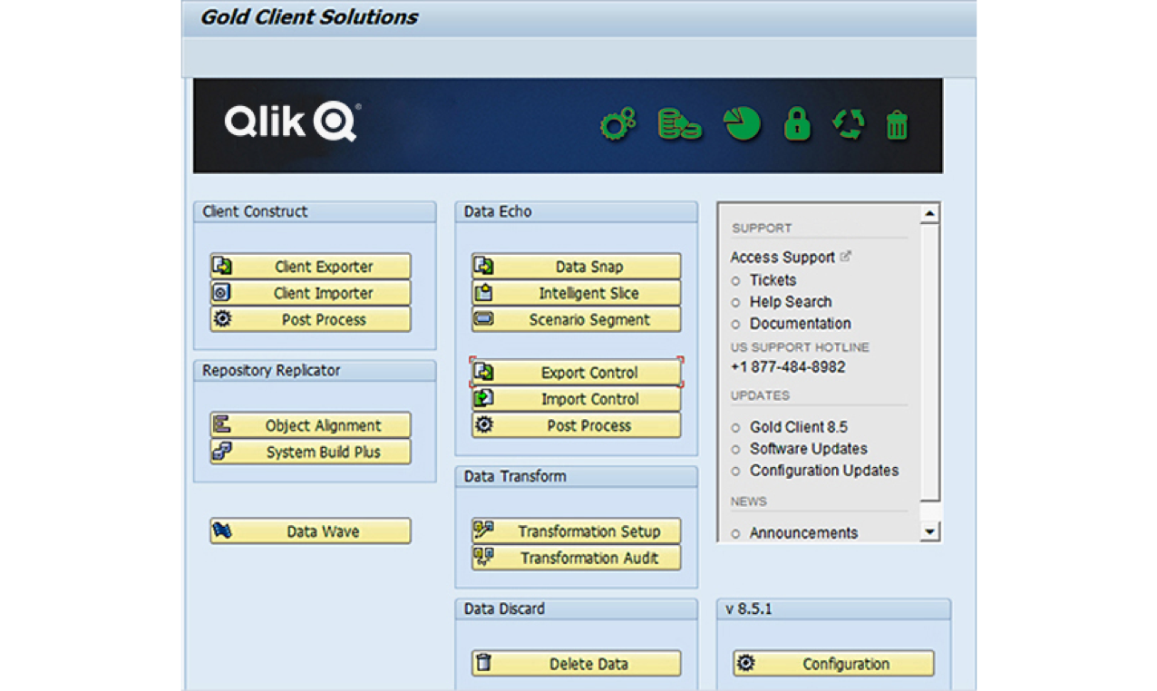
Task: Open Transformation Audit
Action: tap(576, 558)
